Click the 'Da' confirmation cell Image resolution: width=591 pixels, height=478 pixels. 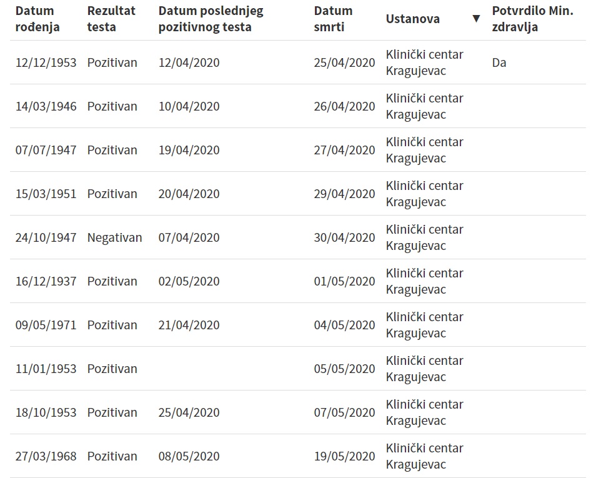coord(499,62)
